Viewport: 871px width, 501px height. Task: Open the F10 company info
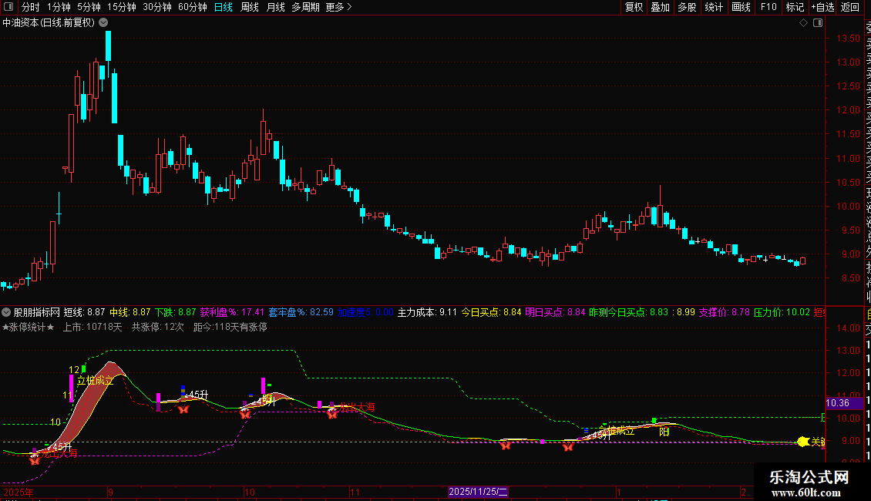coord(768,7)
